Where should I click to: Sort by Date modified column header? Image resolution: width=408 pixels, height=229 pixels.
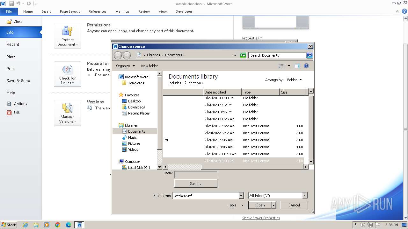click(222, 92)
